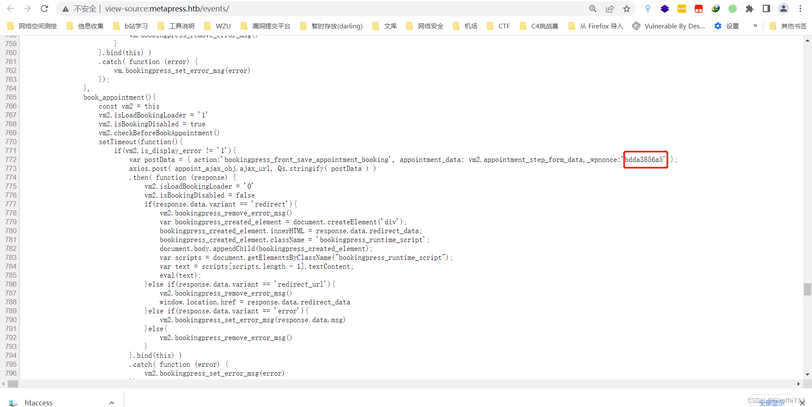Open the overflow bookmarks chevron on bookmarks bar
Viewport: 812px width, 407px height.
click(755, 25)
